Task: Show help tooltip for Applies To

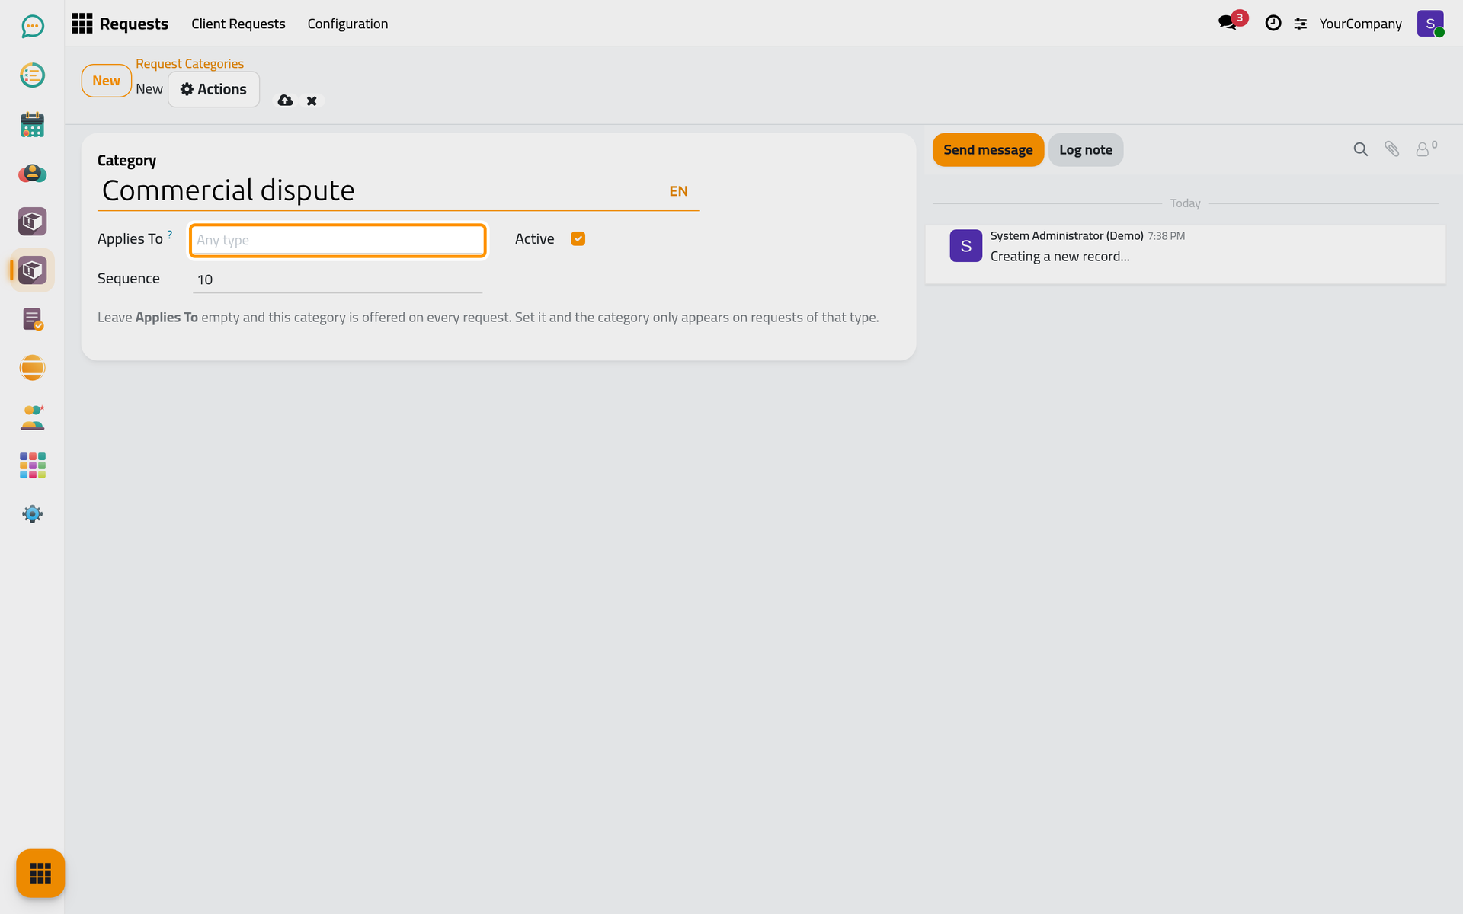Action: pos(170,234)
